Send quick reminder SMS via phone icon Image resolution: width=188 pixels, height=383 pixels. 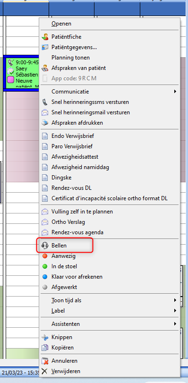pyautogui.click(x=45, y=102)
